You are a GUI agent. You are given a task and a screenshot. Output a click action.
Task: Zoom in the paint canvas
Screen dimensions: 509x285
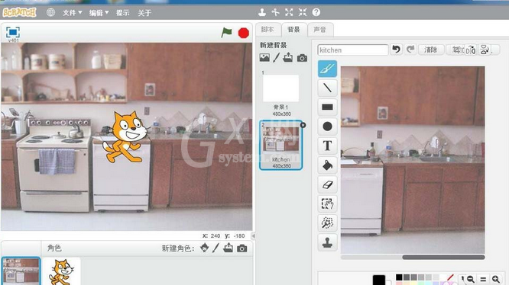click(496, 279)
